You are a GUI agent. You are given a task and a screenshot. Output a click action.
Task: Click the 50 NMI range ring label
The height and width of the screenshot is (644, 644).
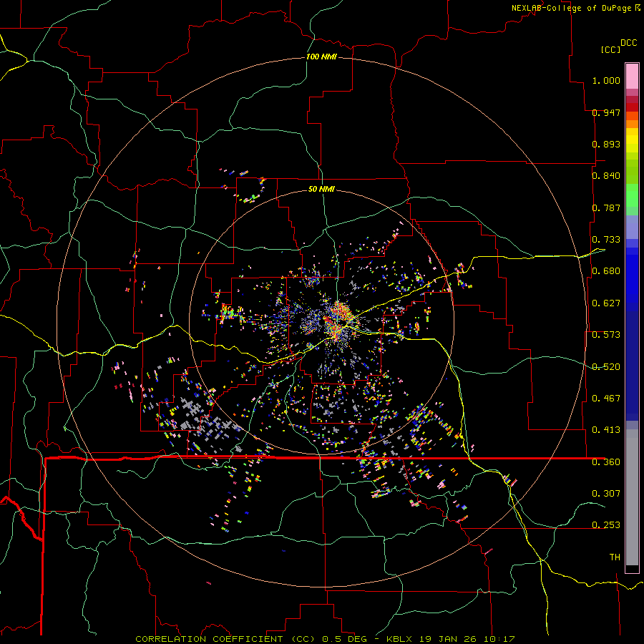tap(321, 189)
